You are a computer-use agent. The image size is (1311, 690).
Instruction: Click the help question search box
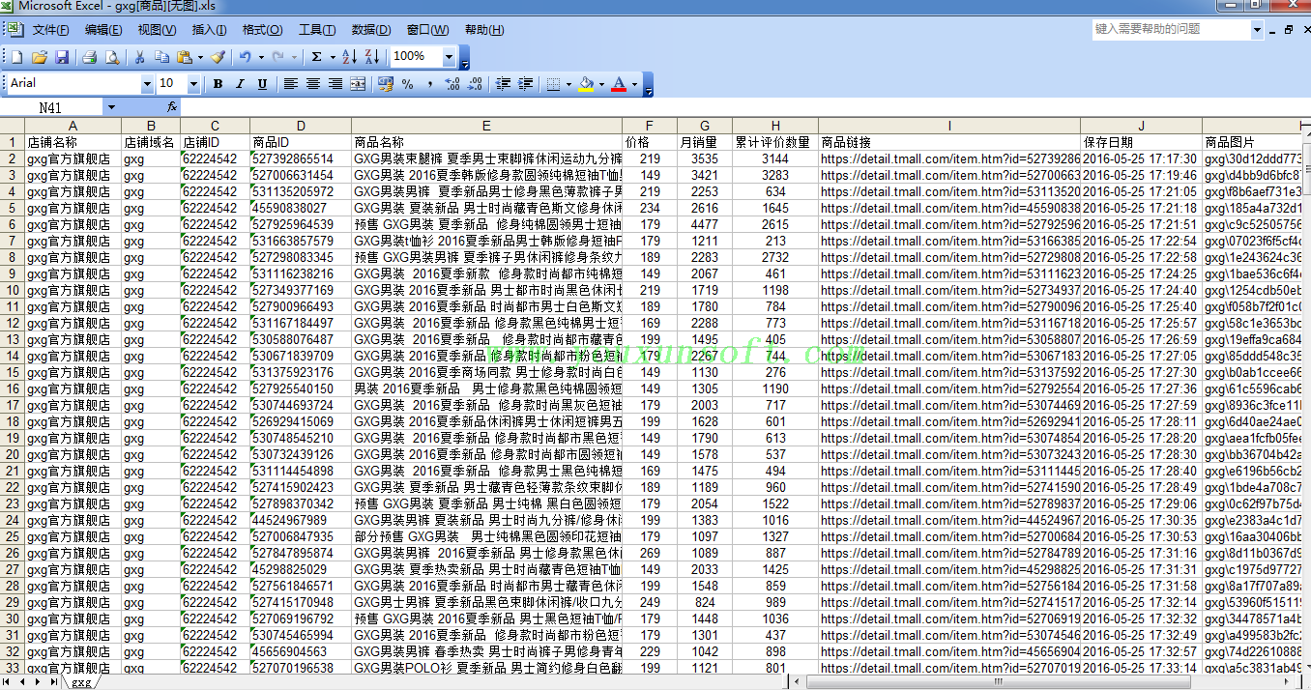click(x=1171, y=30)
